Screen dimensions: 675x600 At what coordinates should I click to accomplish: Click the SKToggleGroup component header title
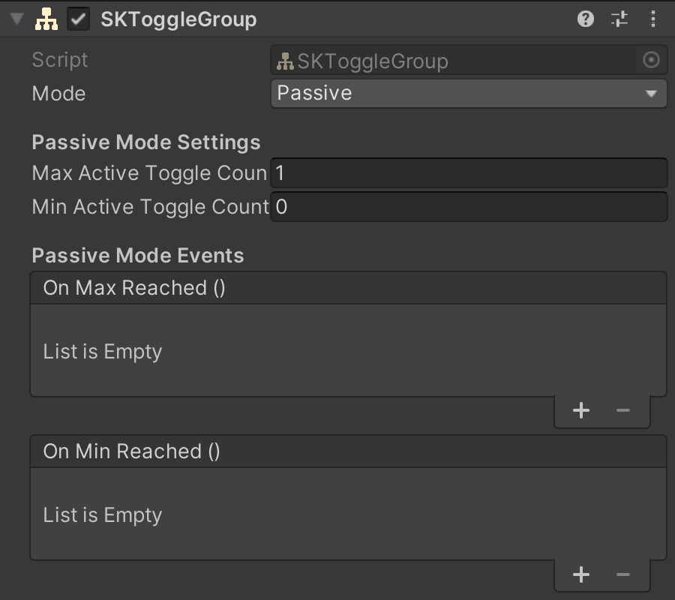click(x=178, y=19)
